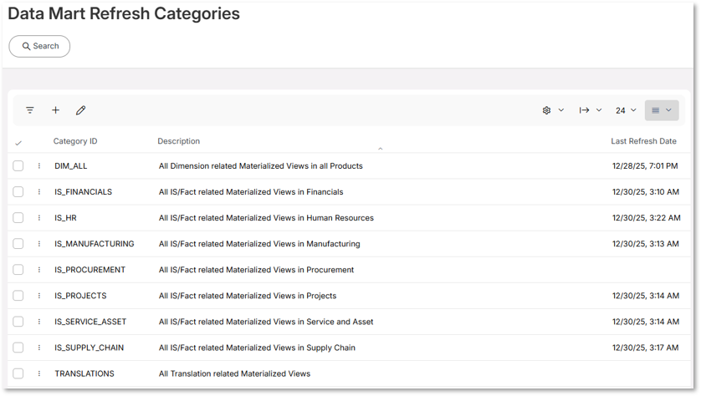
Task: Check the IS_PROJECTS row checkbox
Action: click(18, 296)
